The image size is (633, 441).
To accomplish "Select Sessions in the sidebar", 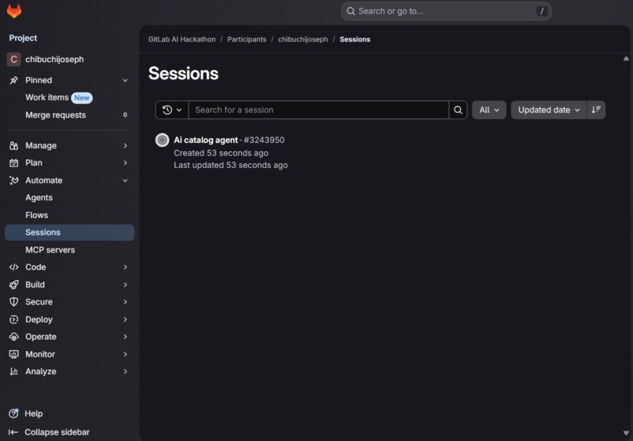I will click(69, 233).
